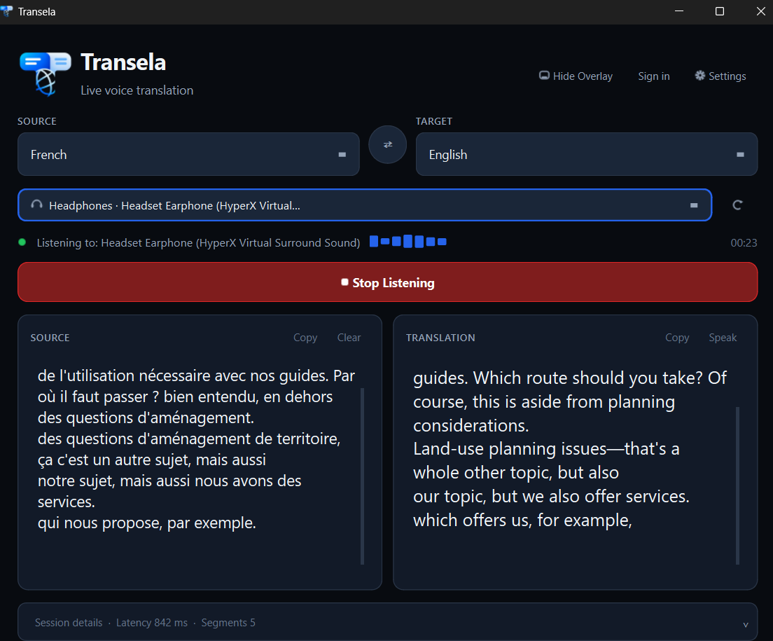
Task: Clear the source transcript
Action: [349, 338]
